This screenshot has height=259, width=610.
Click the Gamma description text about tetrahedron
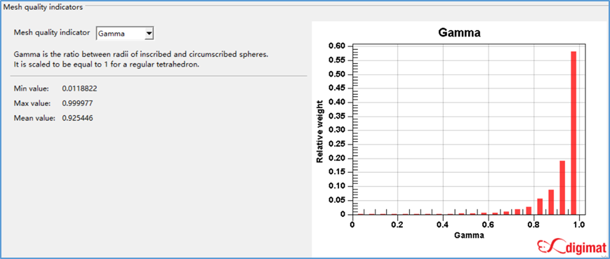coord(140,60)
